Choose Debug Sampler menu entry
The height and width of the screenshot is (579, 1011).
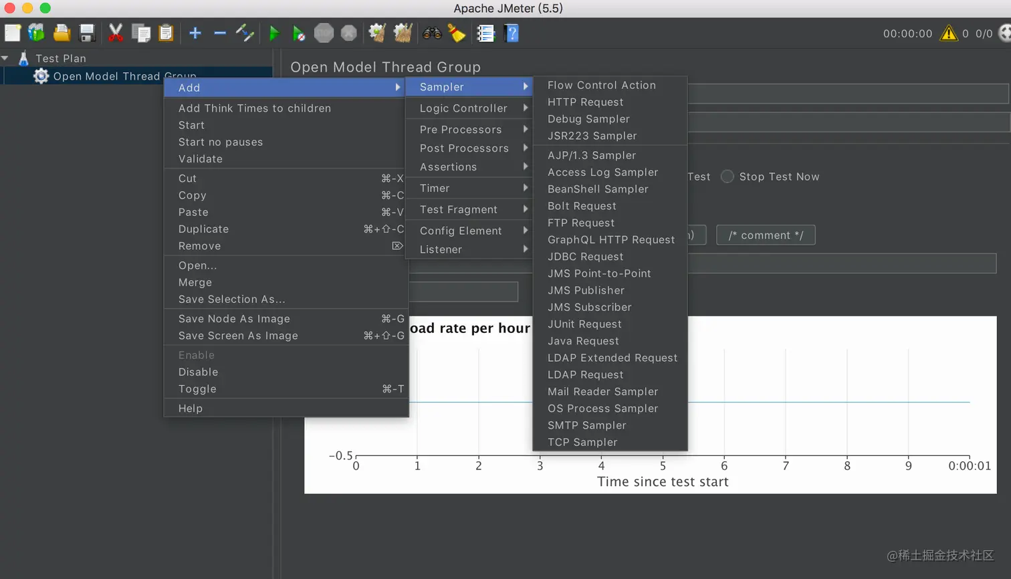point(610,119)
